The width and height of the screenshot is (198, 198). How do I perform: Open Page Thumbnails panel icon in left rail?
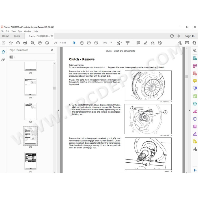[3, 52]
